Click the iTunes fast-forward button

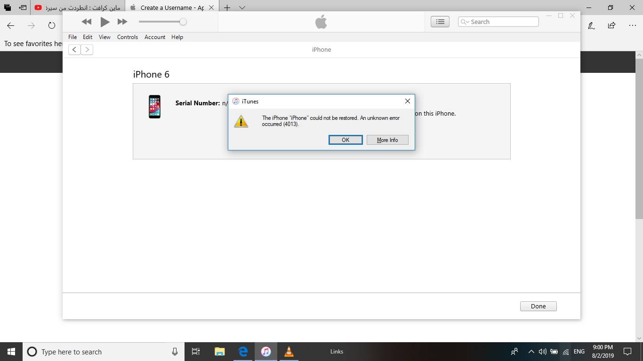coord(122,22)
